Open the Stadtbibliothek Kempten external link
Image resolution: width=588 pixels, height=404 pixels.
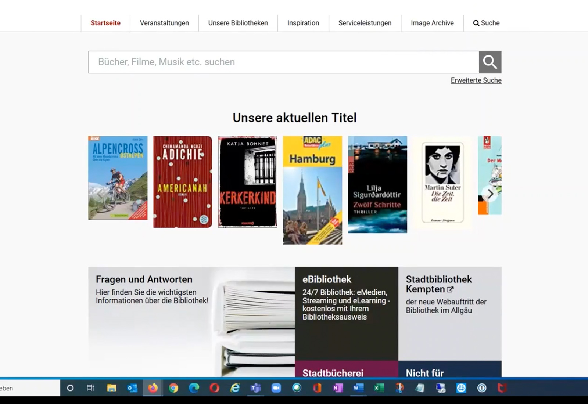coord(438,284)
